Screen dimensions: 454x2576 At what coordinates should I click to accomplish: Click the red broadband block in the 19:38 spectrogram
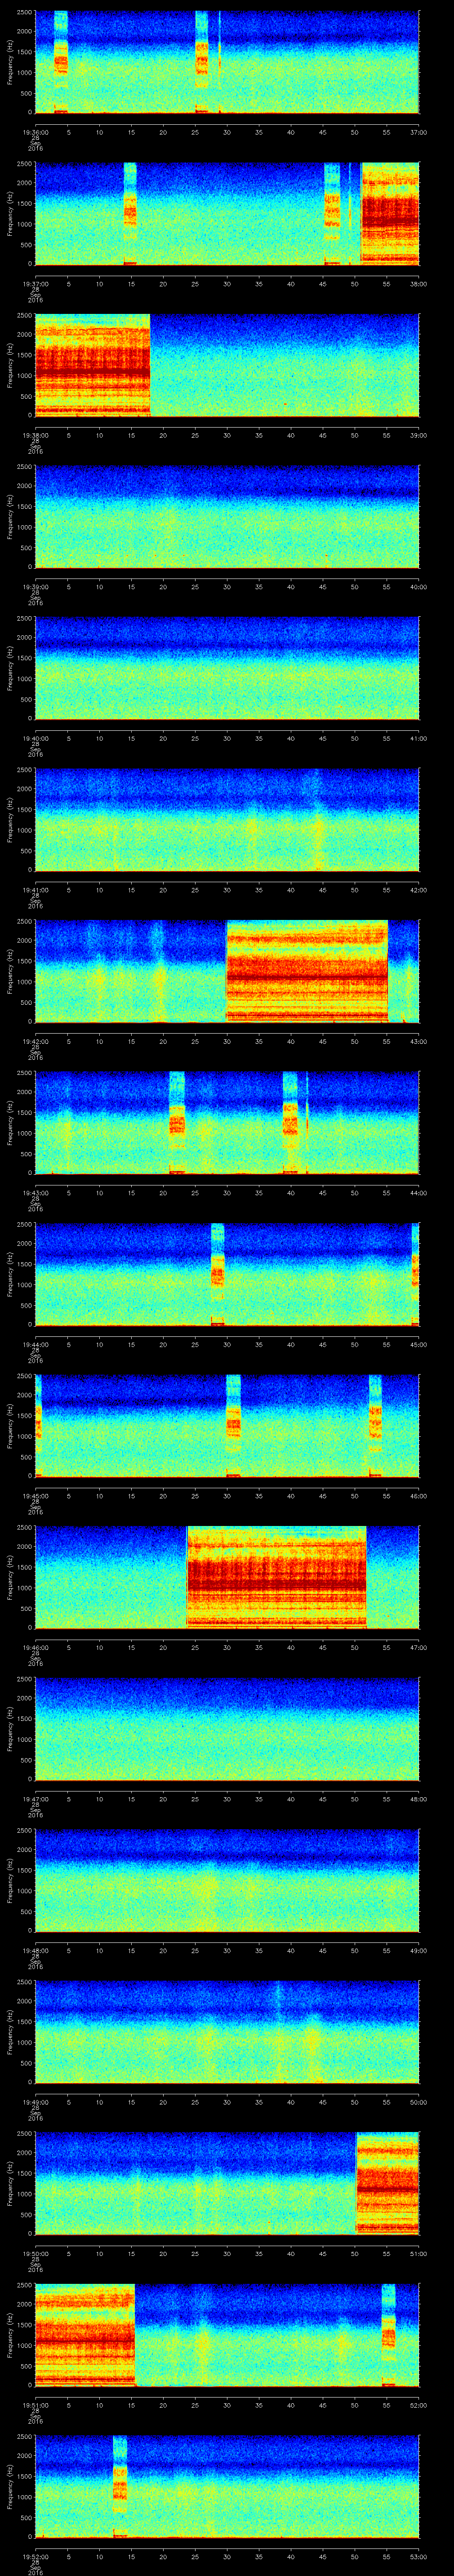[x=92, y=364]
